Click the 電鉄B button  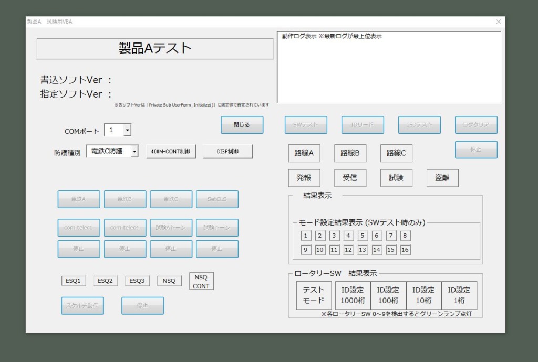(125, 199)
